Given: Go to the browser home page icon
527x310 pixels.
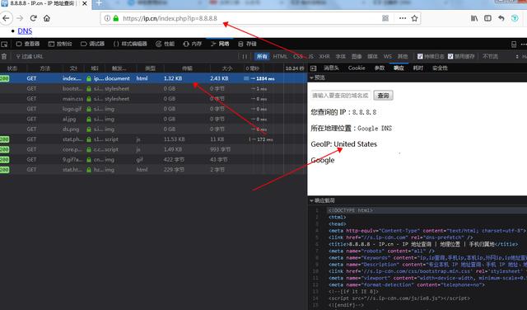Looking at the screenshot, I should coord(47,18).
